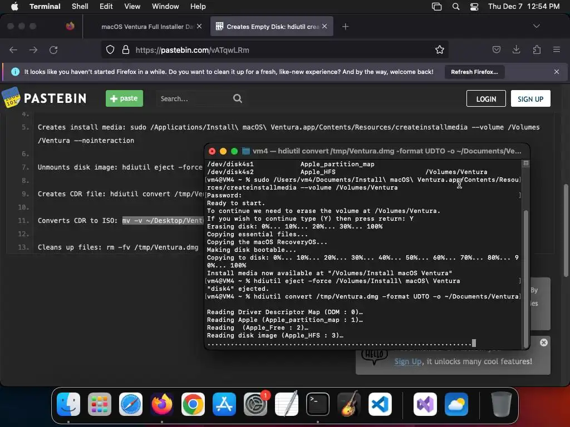The image size is (570, 427).
Task: Go forward in Firefox
Action: [x=33, y=49]
